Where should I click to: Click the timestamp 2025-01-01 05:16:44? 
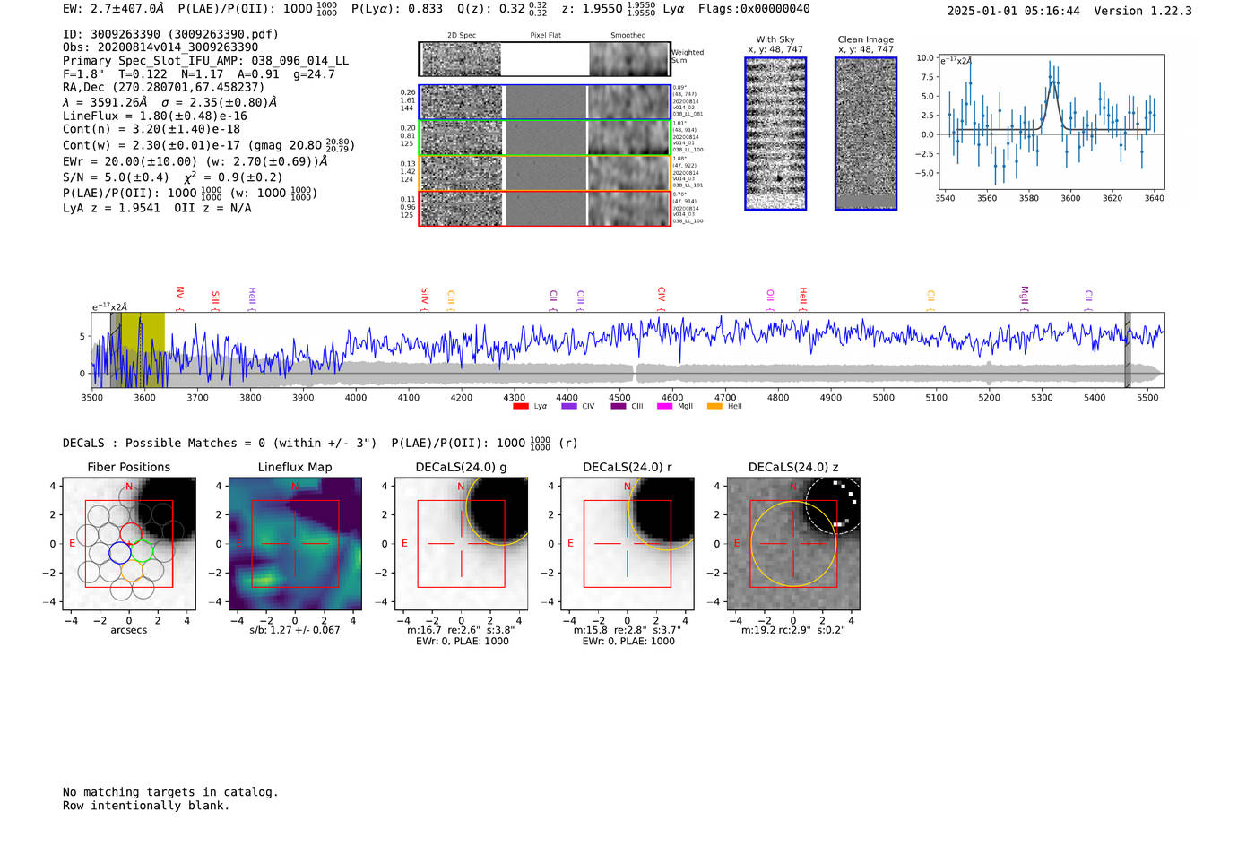click(x=1014, y=11)
